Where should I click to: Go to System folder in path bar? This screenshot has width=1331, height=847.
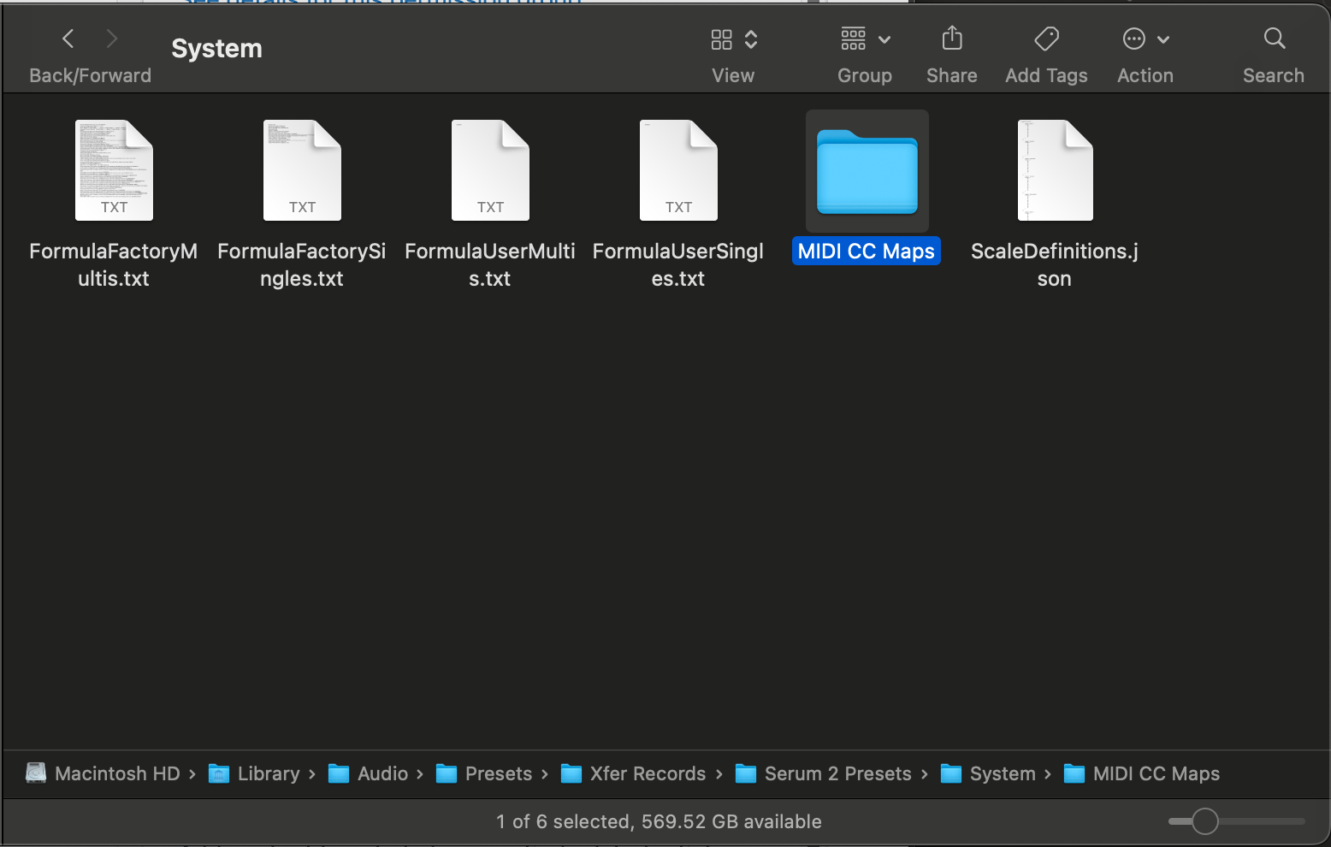(988, 773)
